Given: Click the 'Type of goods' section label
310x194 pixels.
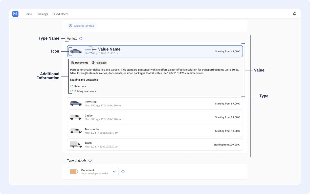Looking at the screenshot, I should pos(77,160).
